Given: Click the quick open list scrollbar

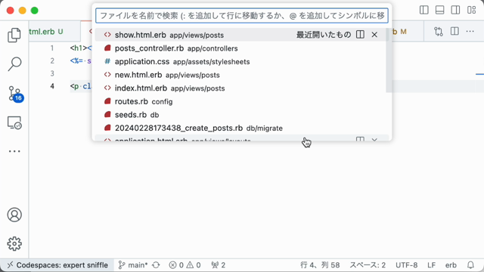Looking at the screenshot, I should click(389, 60).
